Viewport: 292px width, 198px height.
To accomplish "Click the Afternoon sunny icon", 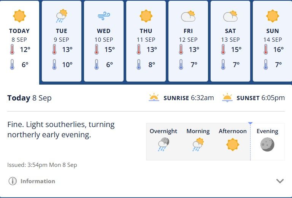I will click(233, 145).
